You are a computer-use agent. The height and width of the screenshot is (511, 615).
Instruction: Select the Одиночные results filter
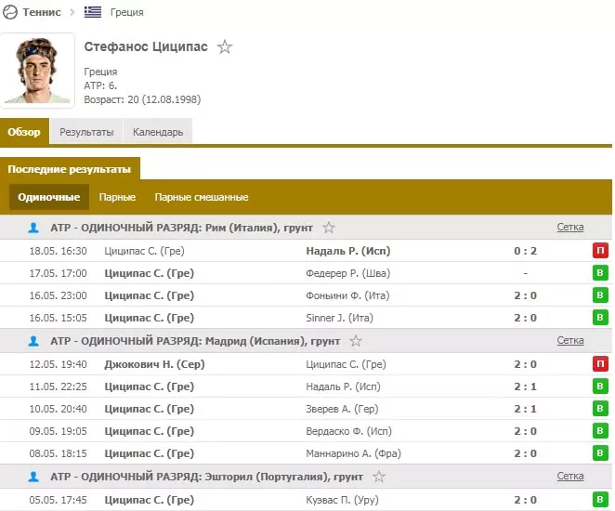pos(49,197)
